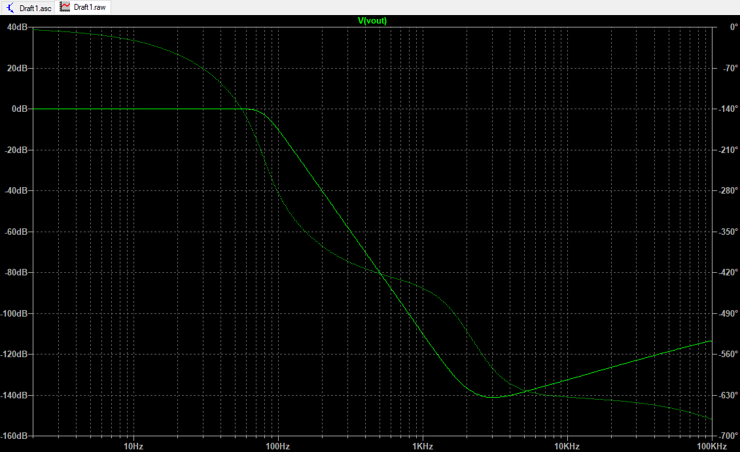Click the 10Hz frequency axis label
740x452 pixels.
(x=133, y=446)
